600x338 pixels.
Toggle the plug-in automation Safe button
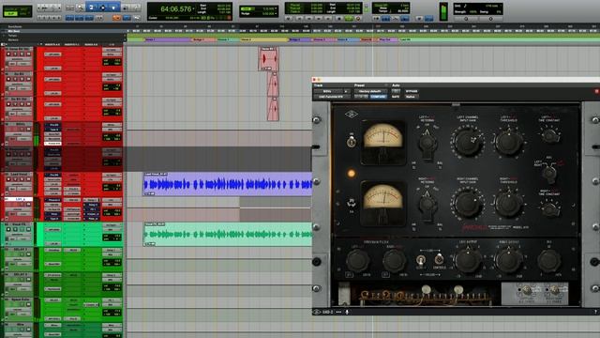[x=396, y=97]
